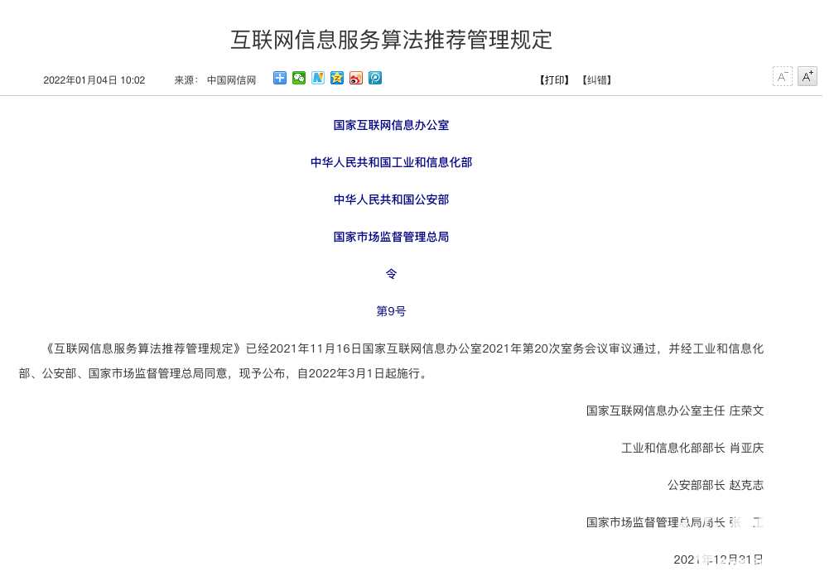Share the page on Sina Weibo

tap(356, 78)
